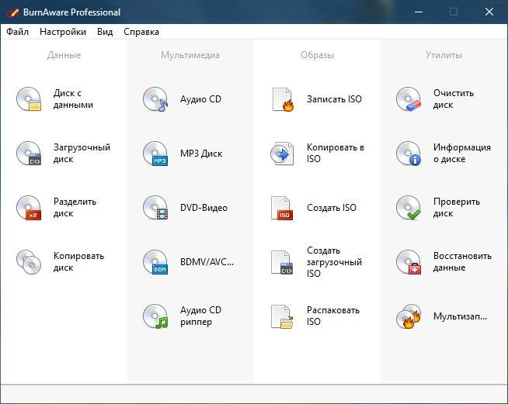
Task: Click the 'Копировать в ISO' text label
Action: pyautogui.click(x=336, y=153)
